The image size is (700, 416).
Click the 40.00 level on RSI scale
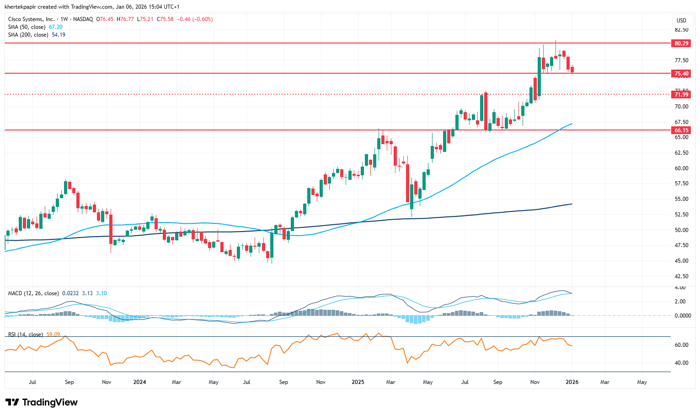tap(682, 363)
